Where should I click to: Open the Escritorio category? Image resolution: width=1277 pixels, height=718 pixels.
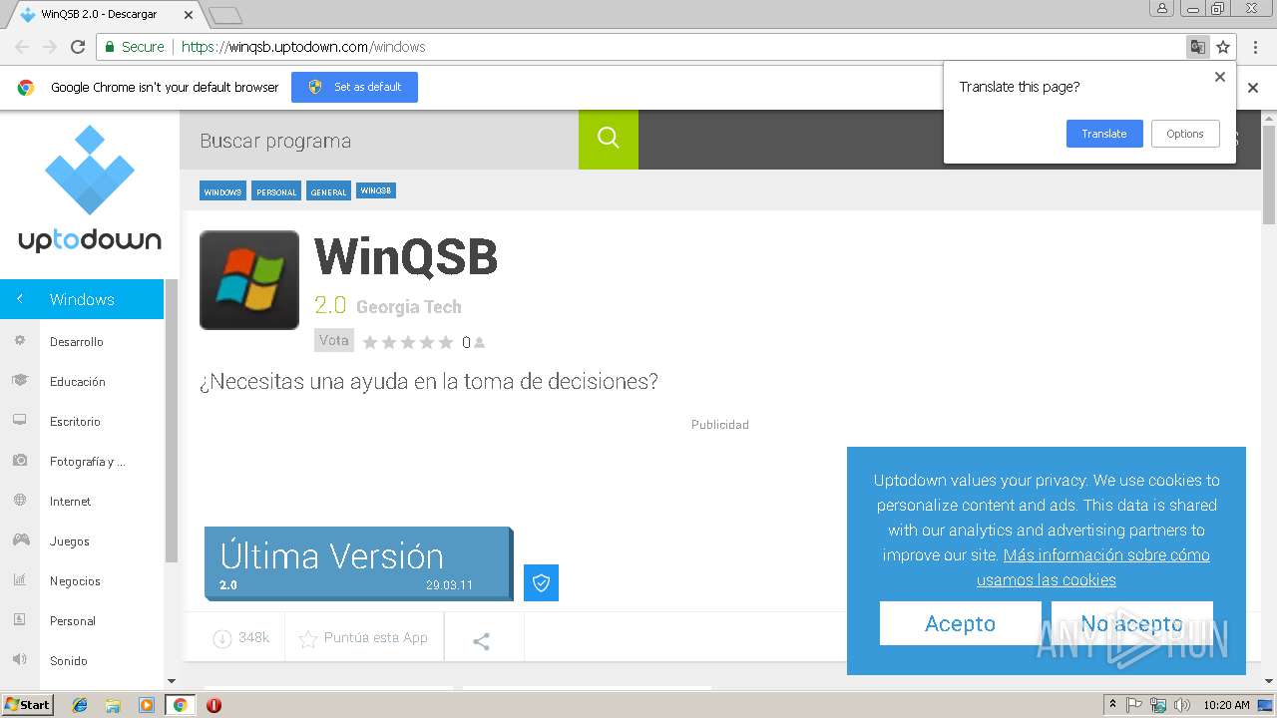click(76, 421)
